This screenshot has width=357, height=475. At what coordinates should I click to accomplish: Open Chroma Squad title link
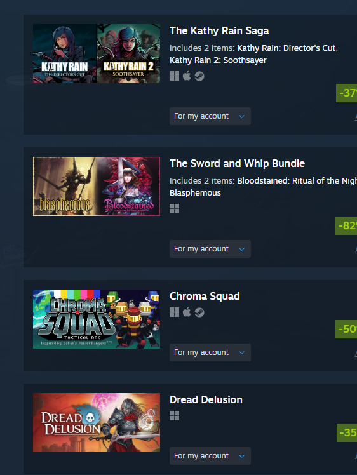205,297
